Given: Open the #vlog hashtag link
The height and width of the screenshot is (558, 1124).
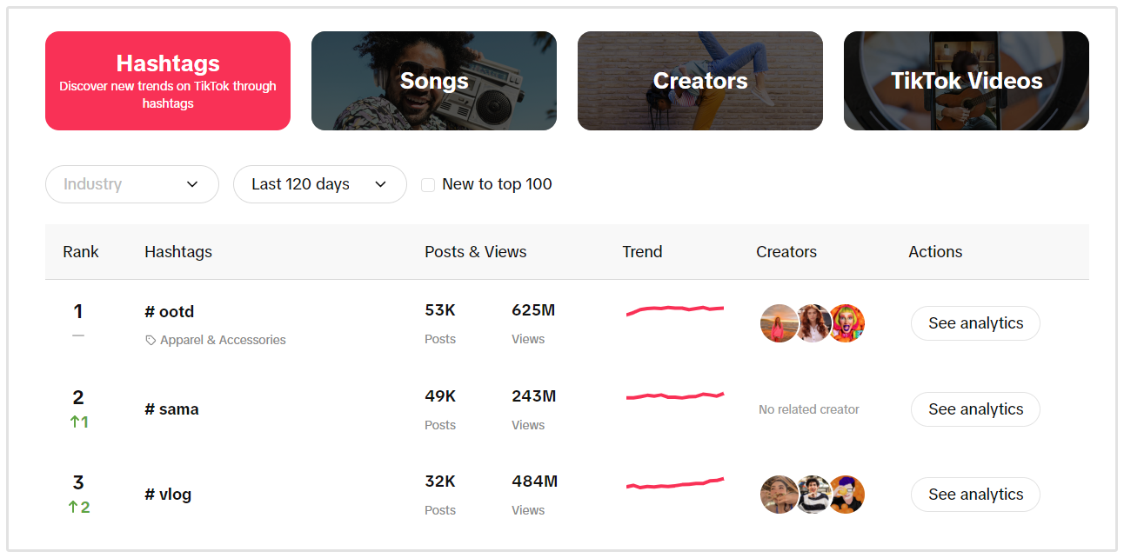Looking at the screenshot, I should (167, 494).
